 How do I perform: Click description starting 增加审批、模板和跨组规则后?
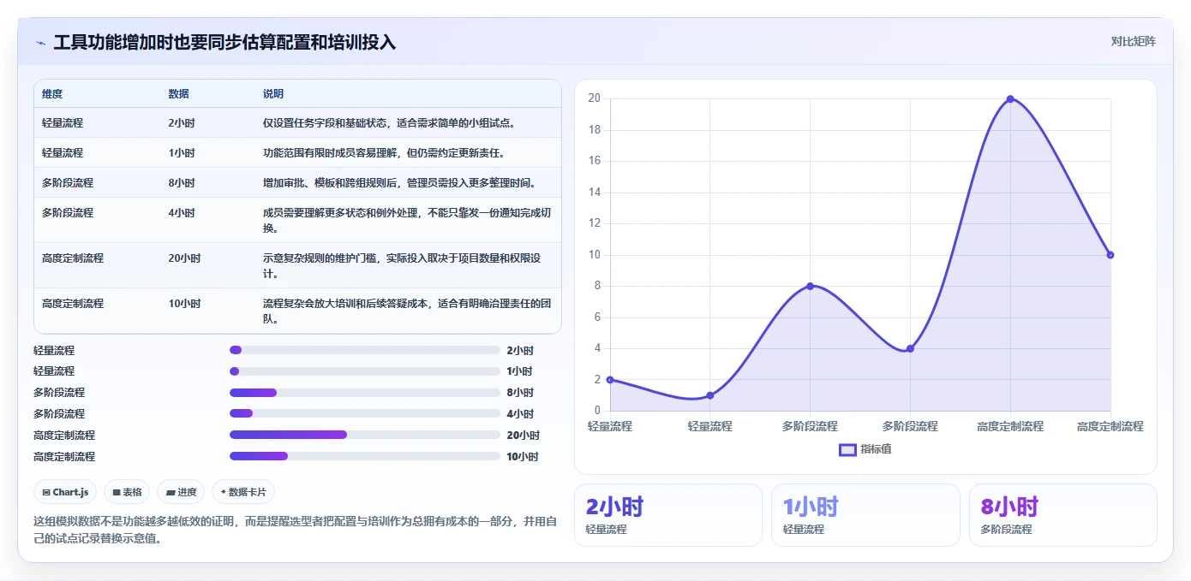(x=399, y=183)
